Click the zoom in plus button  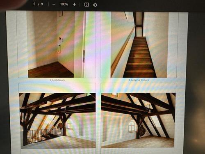click(74, 5)
